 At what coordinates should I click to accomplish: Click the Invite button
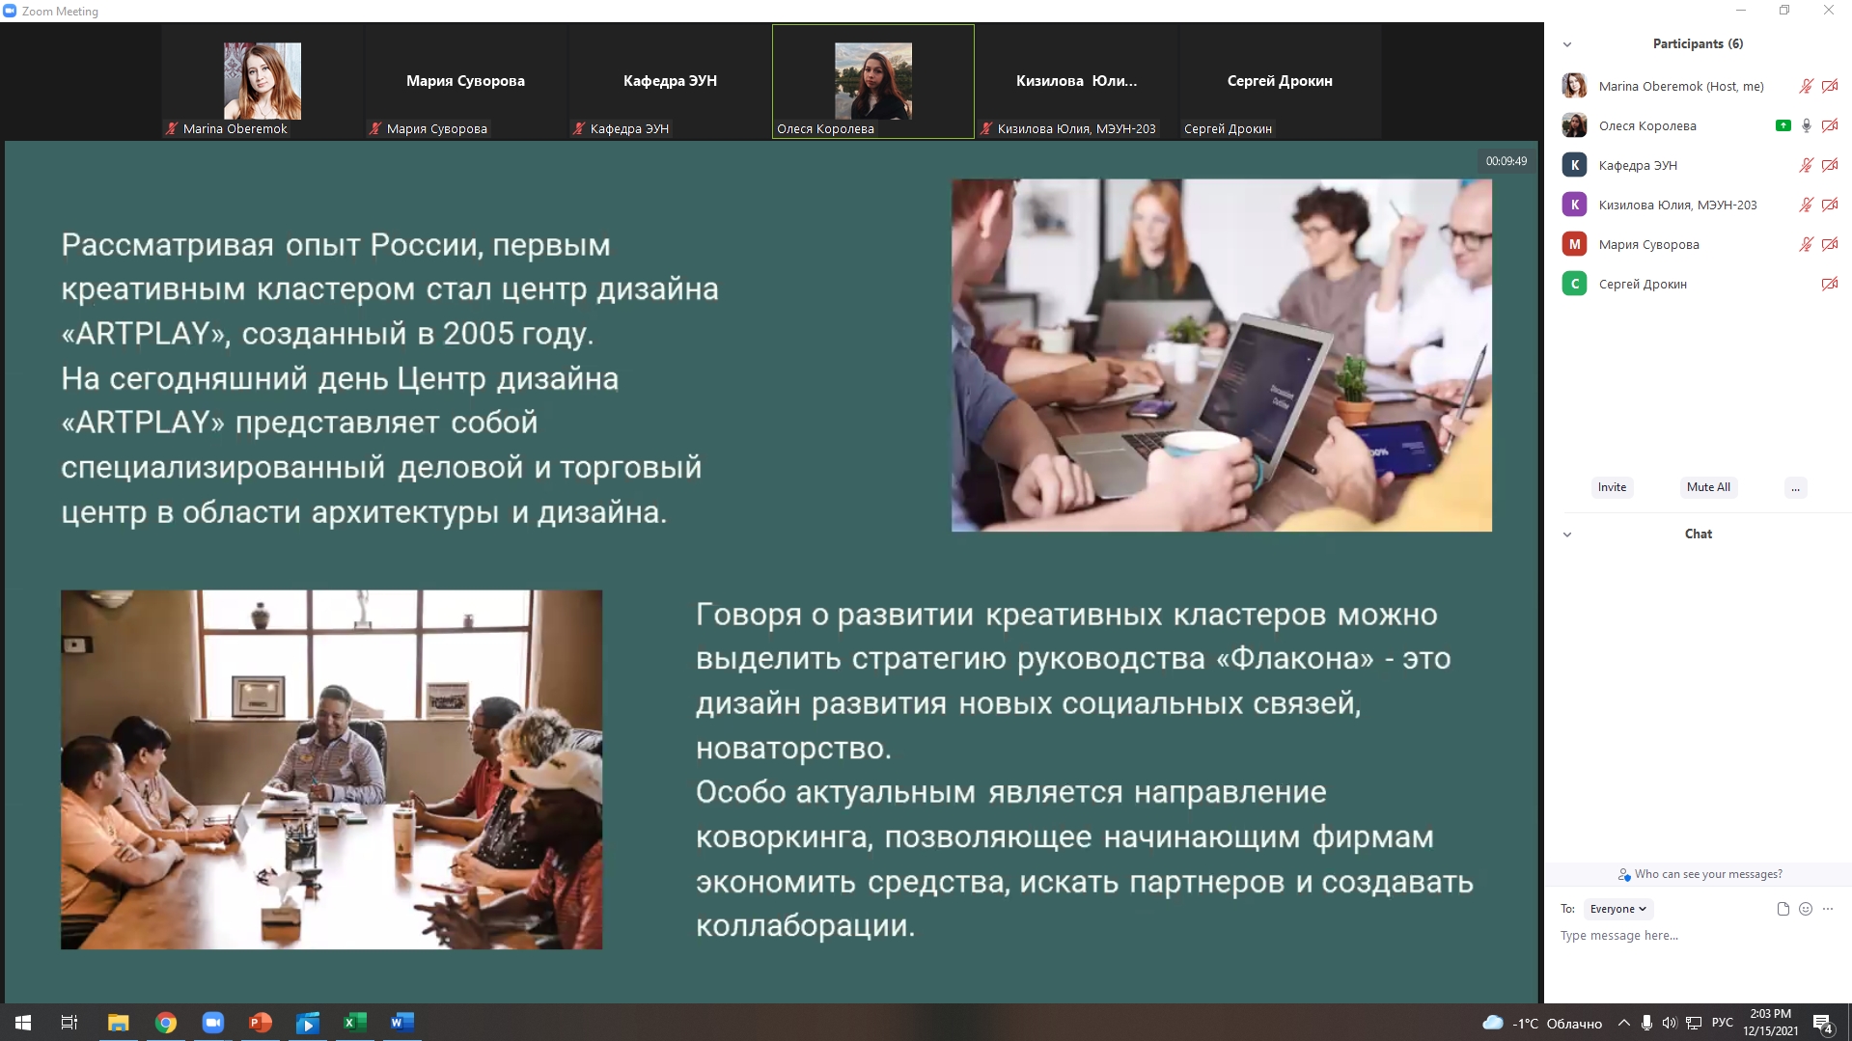[x=1612, y=487]
